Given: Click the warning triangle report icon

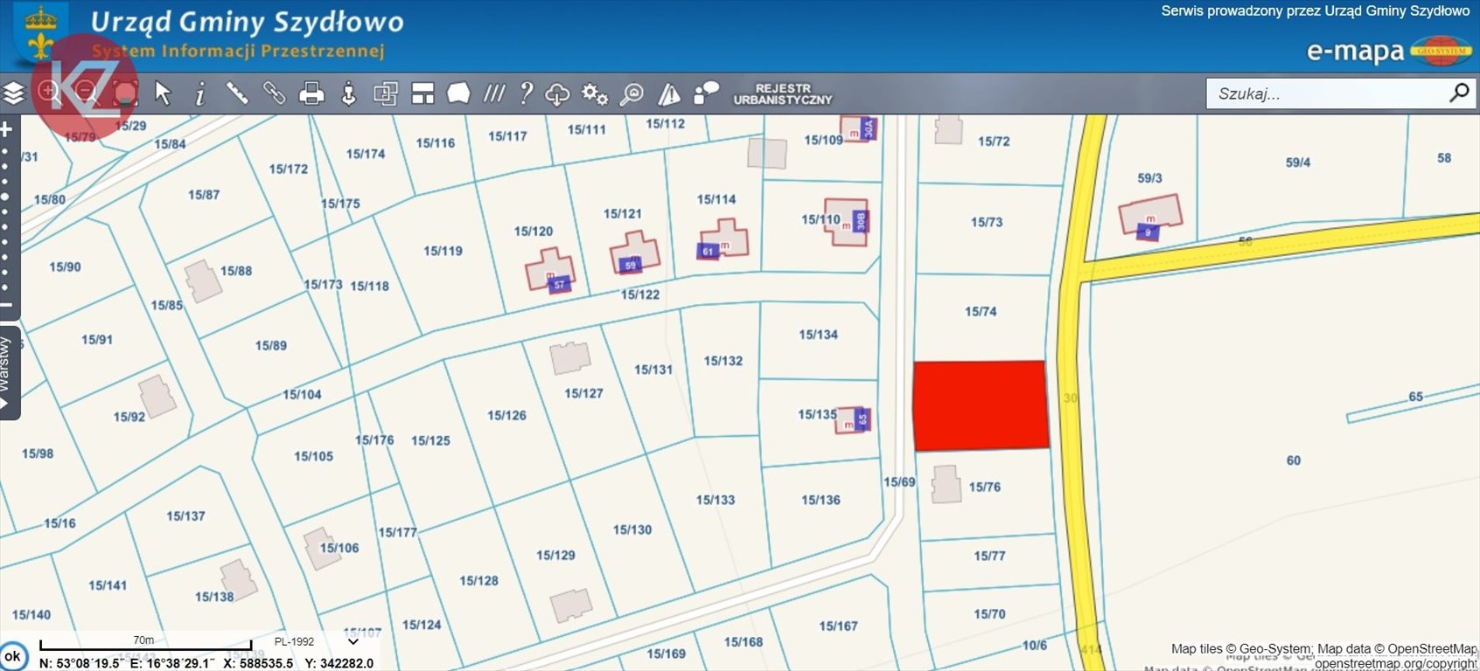Looking at the screenshot, I should [669, 93].
